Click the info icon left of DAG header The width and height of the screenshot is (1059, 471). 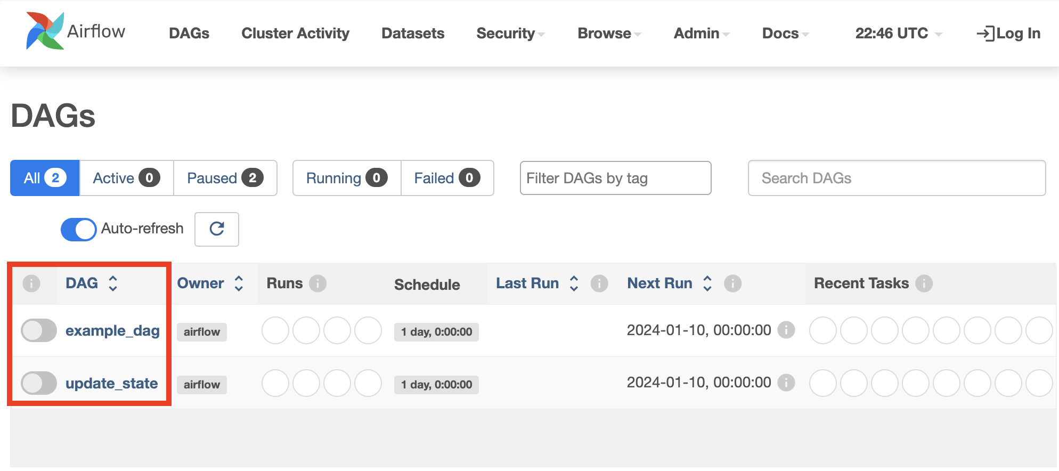[31, 283]
